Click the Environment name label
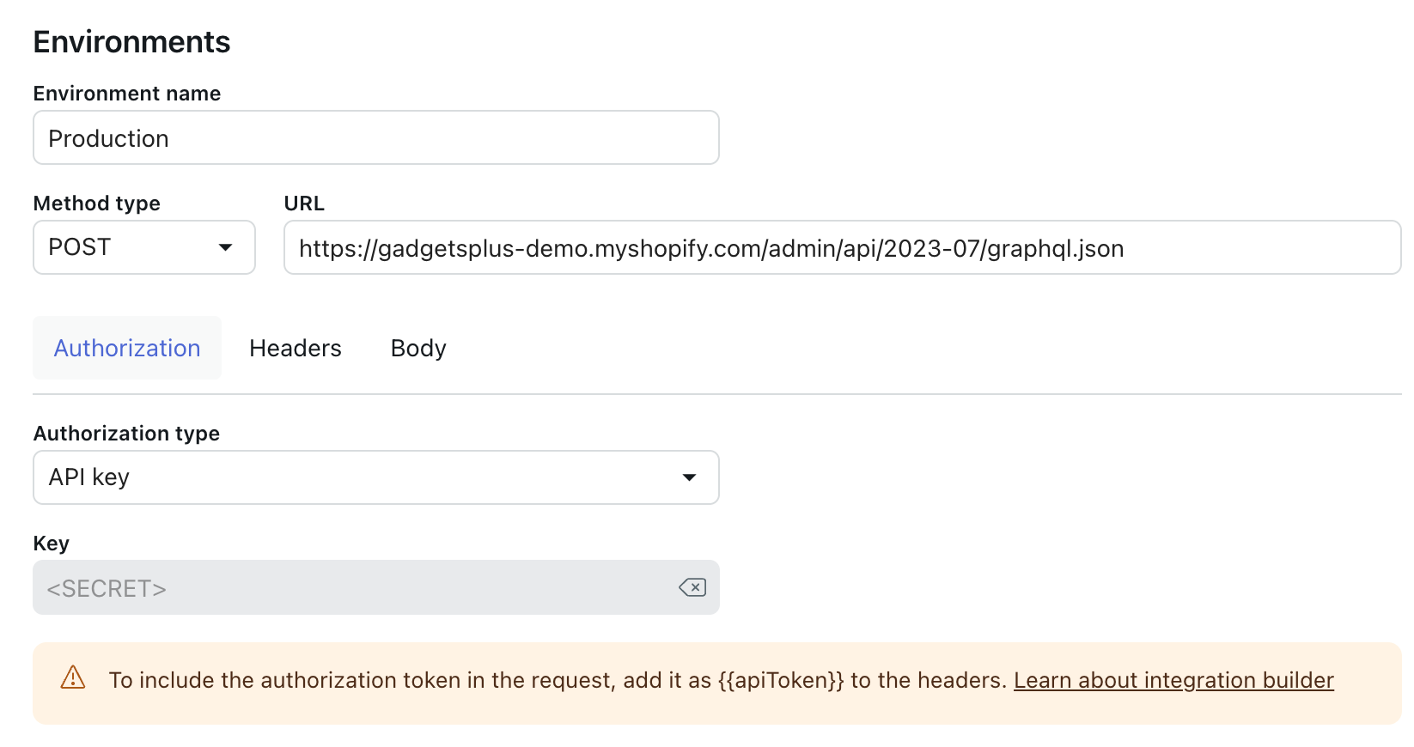The height and width of the screenshot is (747, 1414). coord(127,94)
